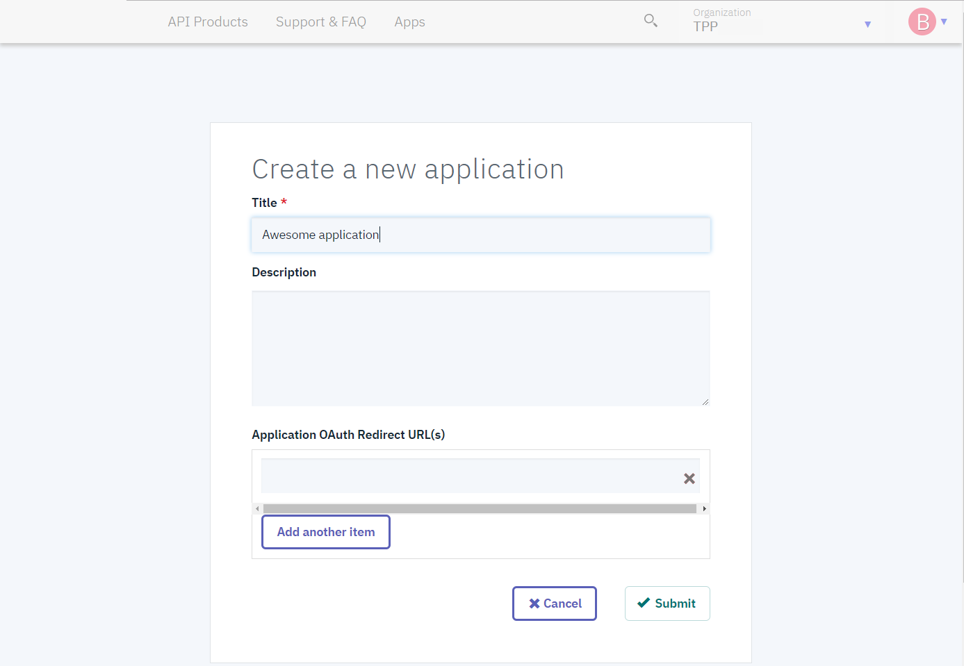Viewport: 964px width, 666px height.
Task: Clear the OAuth redirect URL with the X icon
Action: [x=689, y=478]
